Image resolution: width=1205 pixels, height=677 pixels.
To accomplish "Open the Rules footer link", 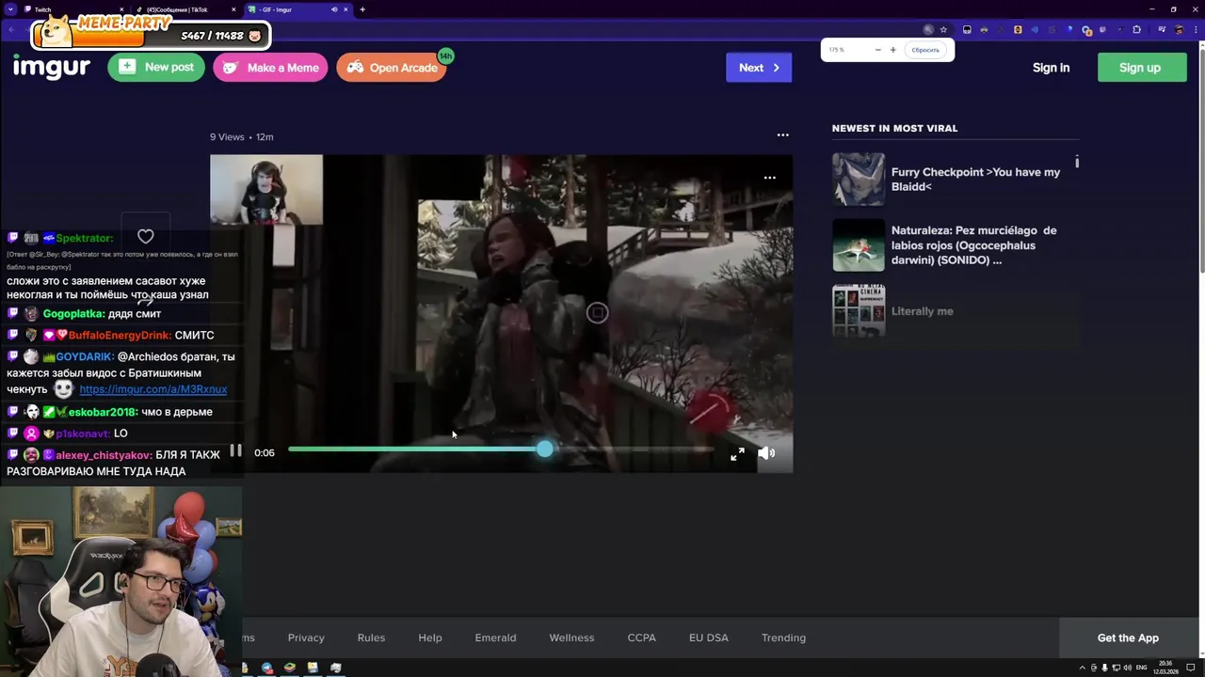I will coord(371,638).
